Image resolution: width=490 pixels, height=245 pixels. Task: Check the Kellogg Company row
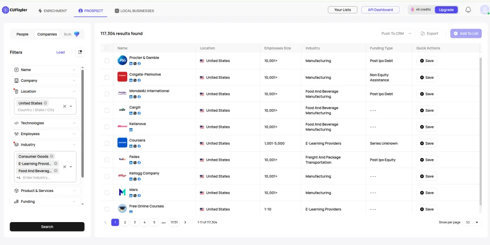107,176
